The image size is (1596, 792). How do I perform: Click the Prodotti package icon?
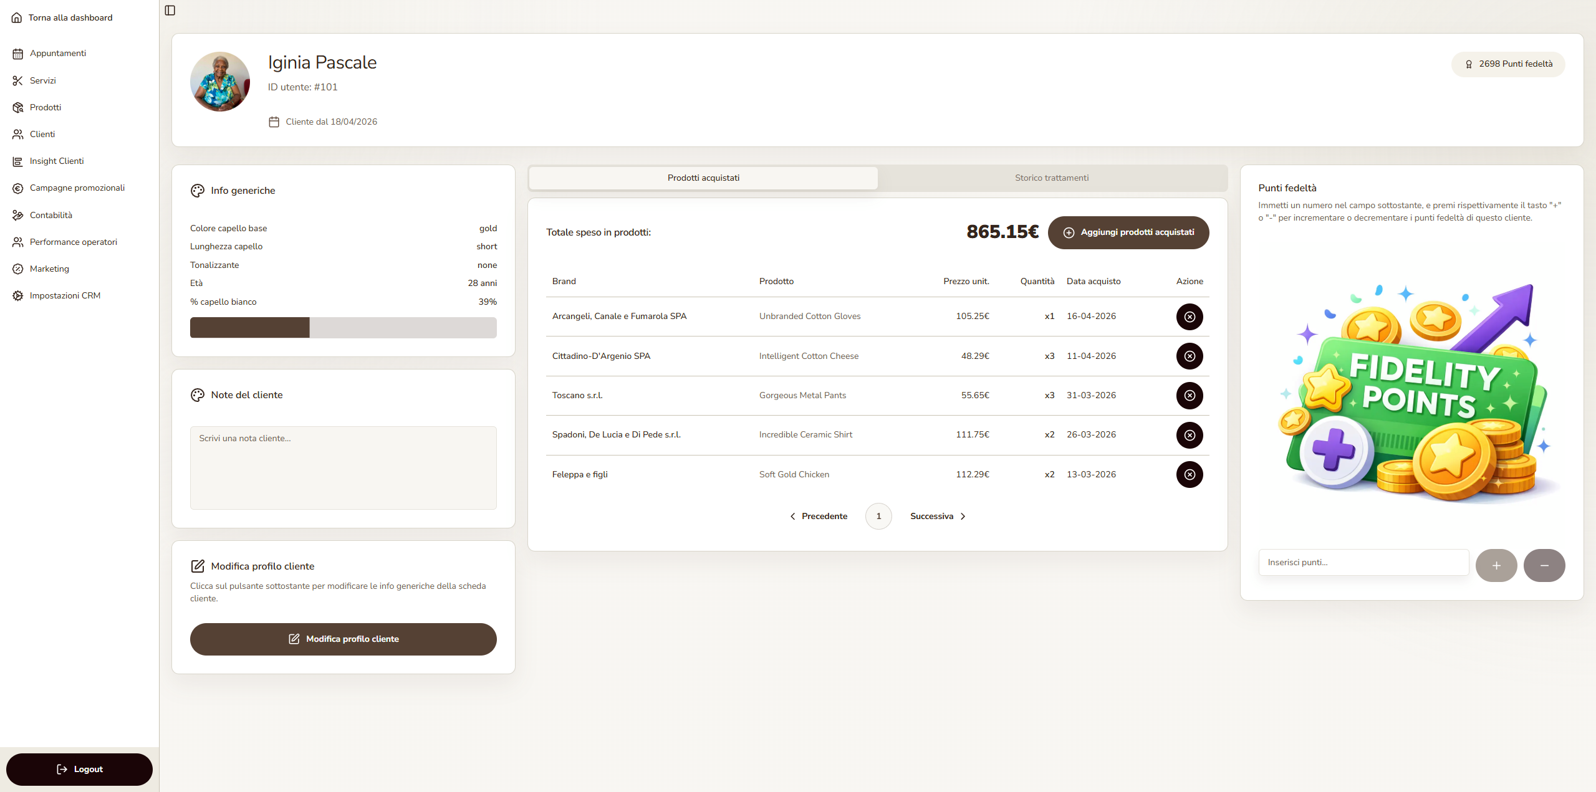pyautogui.click(x=18, y=107)
